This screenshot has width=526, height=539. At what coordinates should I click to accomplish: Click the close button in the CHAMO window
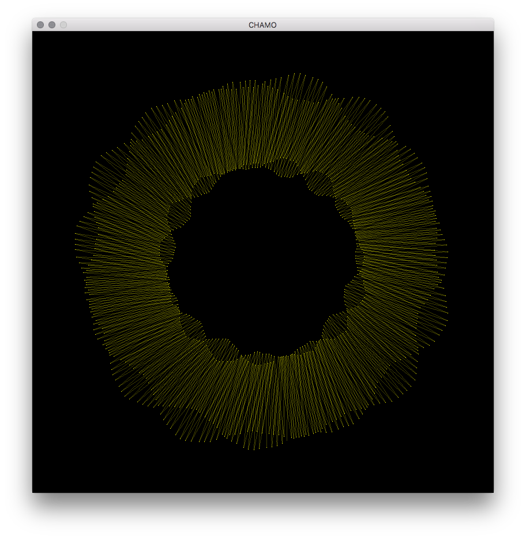40,25
